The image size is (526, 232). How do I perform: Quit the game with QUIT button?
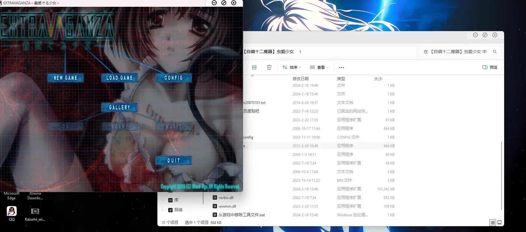173,160
